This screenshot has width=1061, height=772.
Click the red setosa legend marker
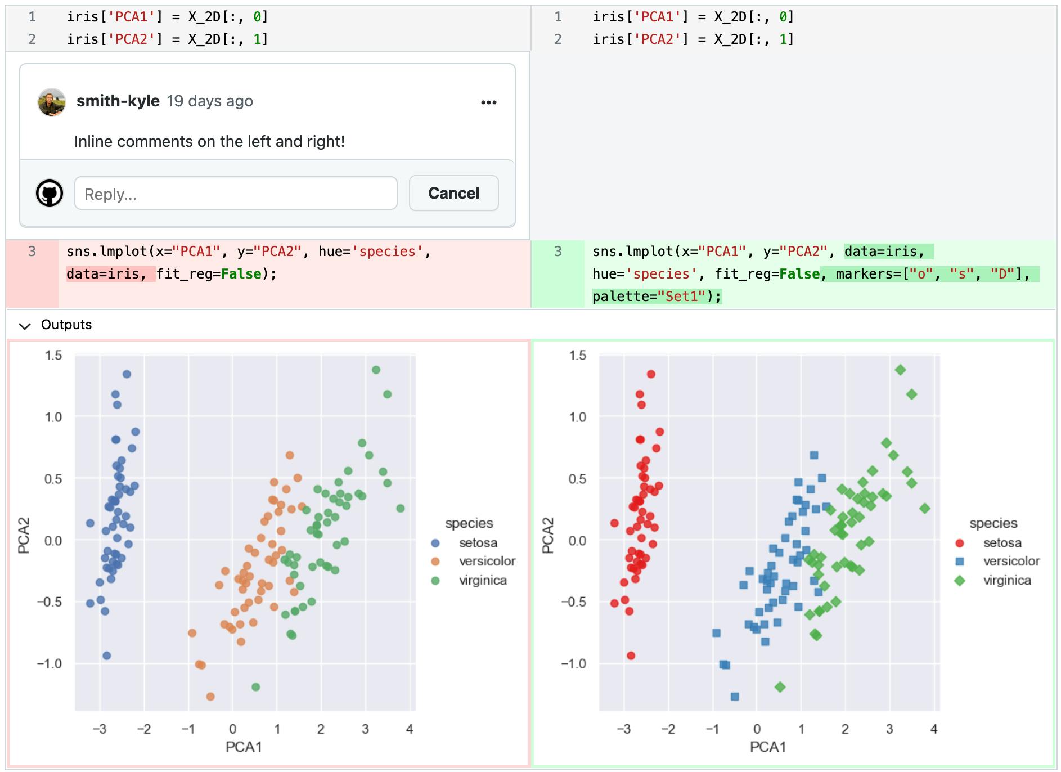click(959, 543)
